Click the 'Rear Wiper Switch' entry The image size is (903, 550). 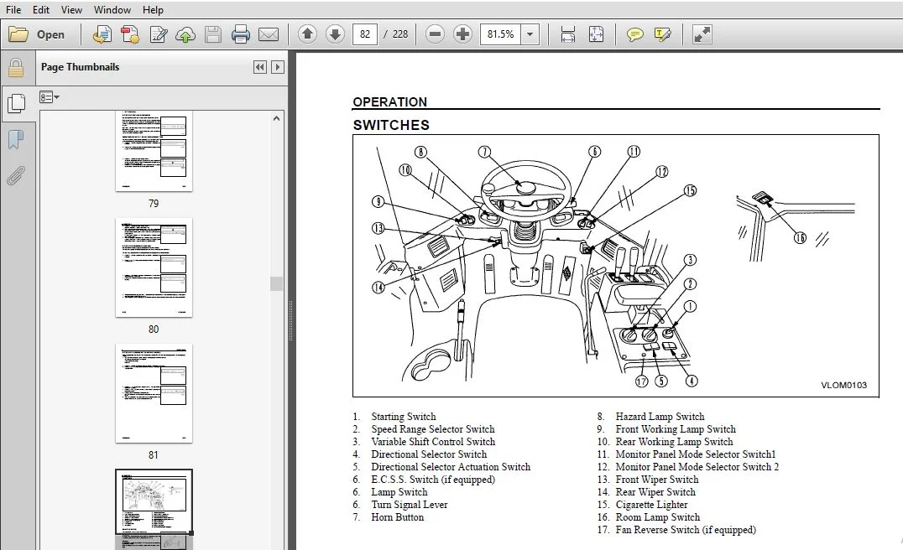point(655,492)
